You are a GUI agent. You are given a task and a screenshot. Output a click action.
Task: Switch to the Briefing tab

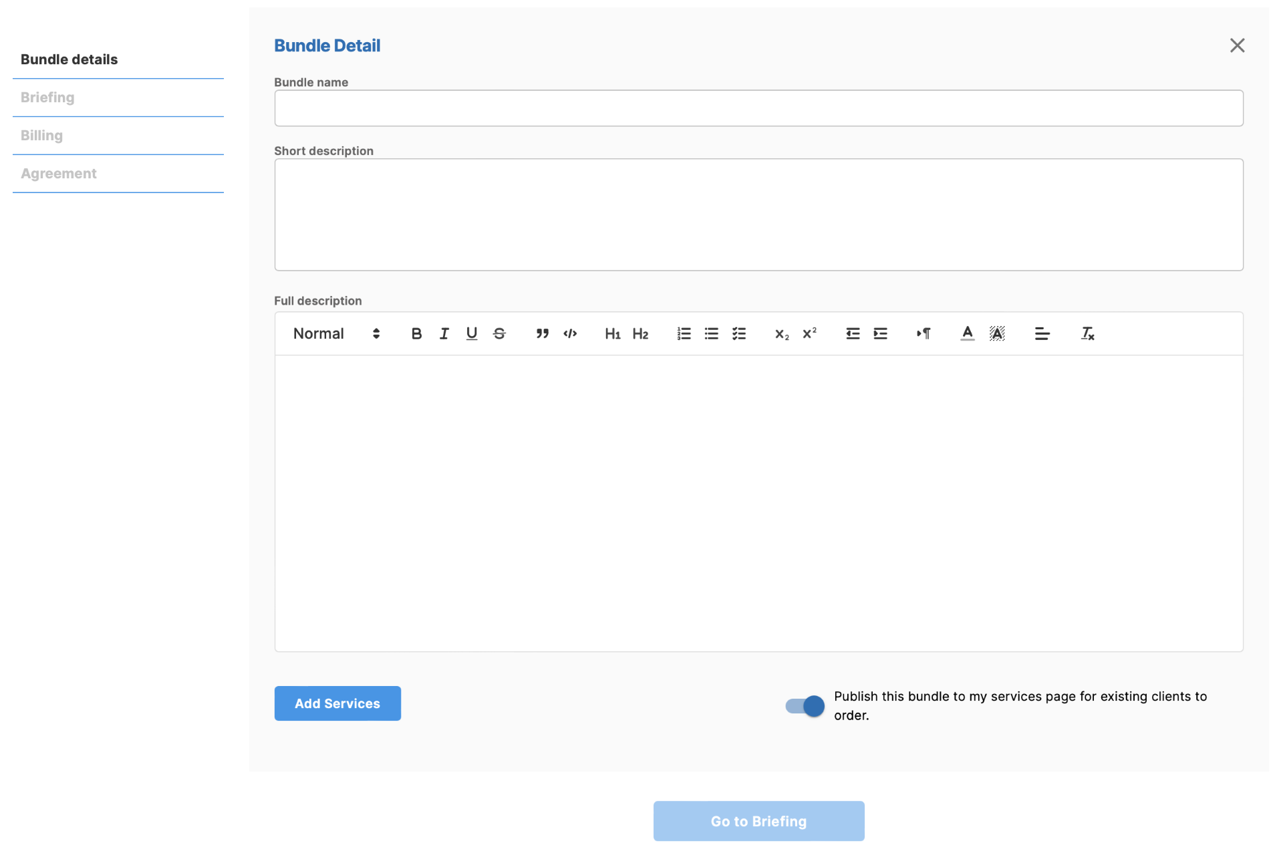(x=47, y=98)
